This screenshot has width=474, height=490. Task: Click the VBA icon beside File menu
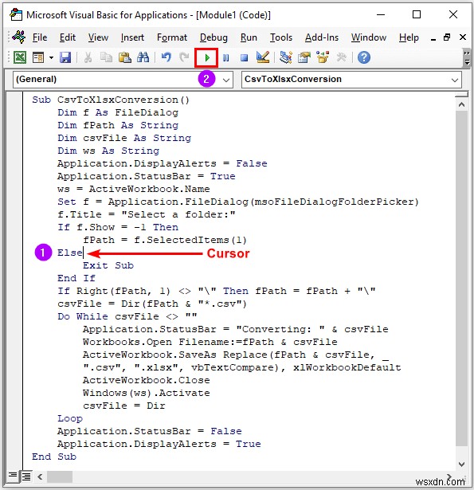pos(19,37)
